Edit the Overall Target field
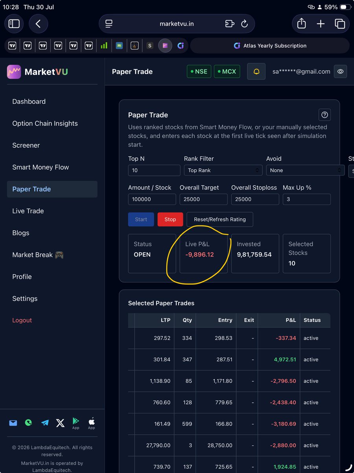The height and width of the screenshot is (473, 354). (203, 199)
